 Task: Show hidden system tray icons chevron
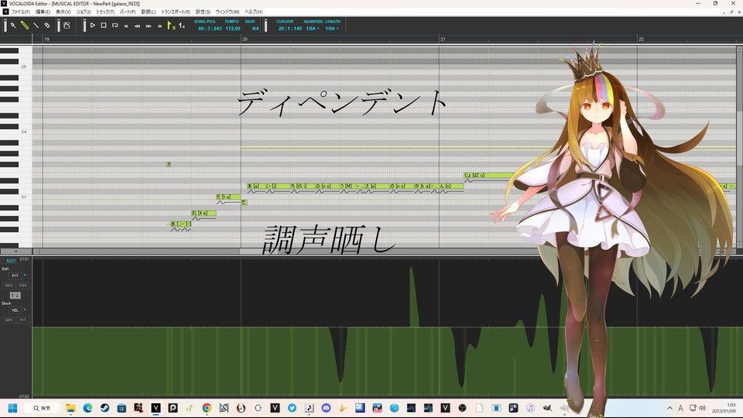point(669,408)
